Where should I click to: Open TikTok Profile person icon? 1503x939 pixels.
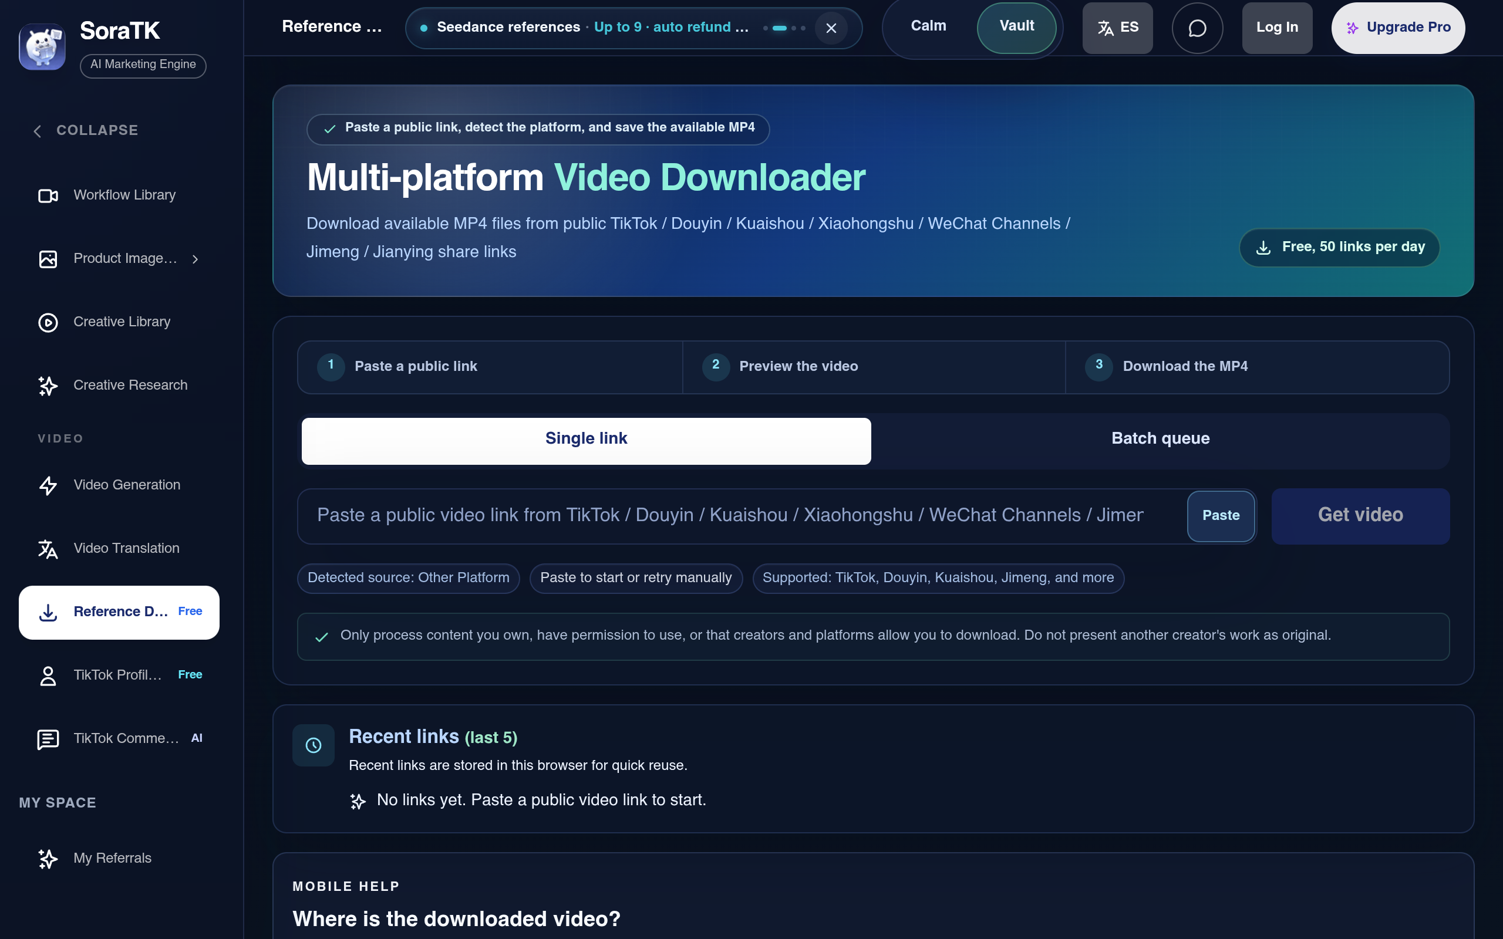pyautogui.click(x=48, y=675)
